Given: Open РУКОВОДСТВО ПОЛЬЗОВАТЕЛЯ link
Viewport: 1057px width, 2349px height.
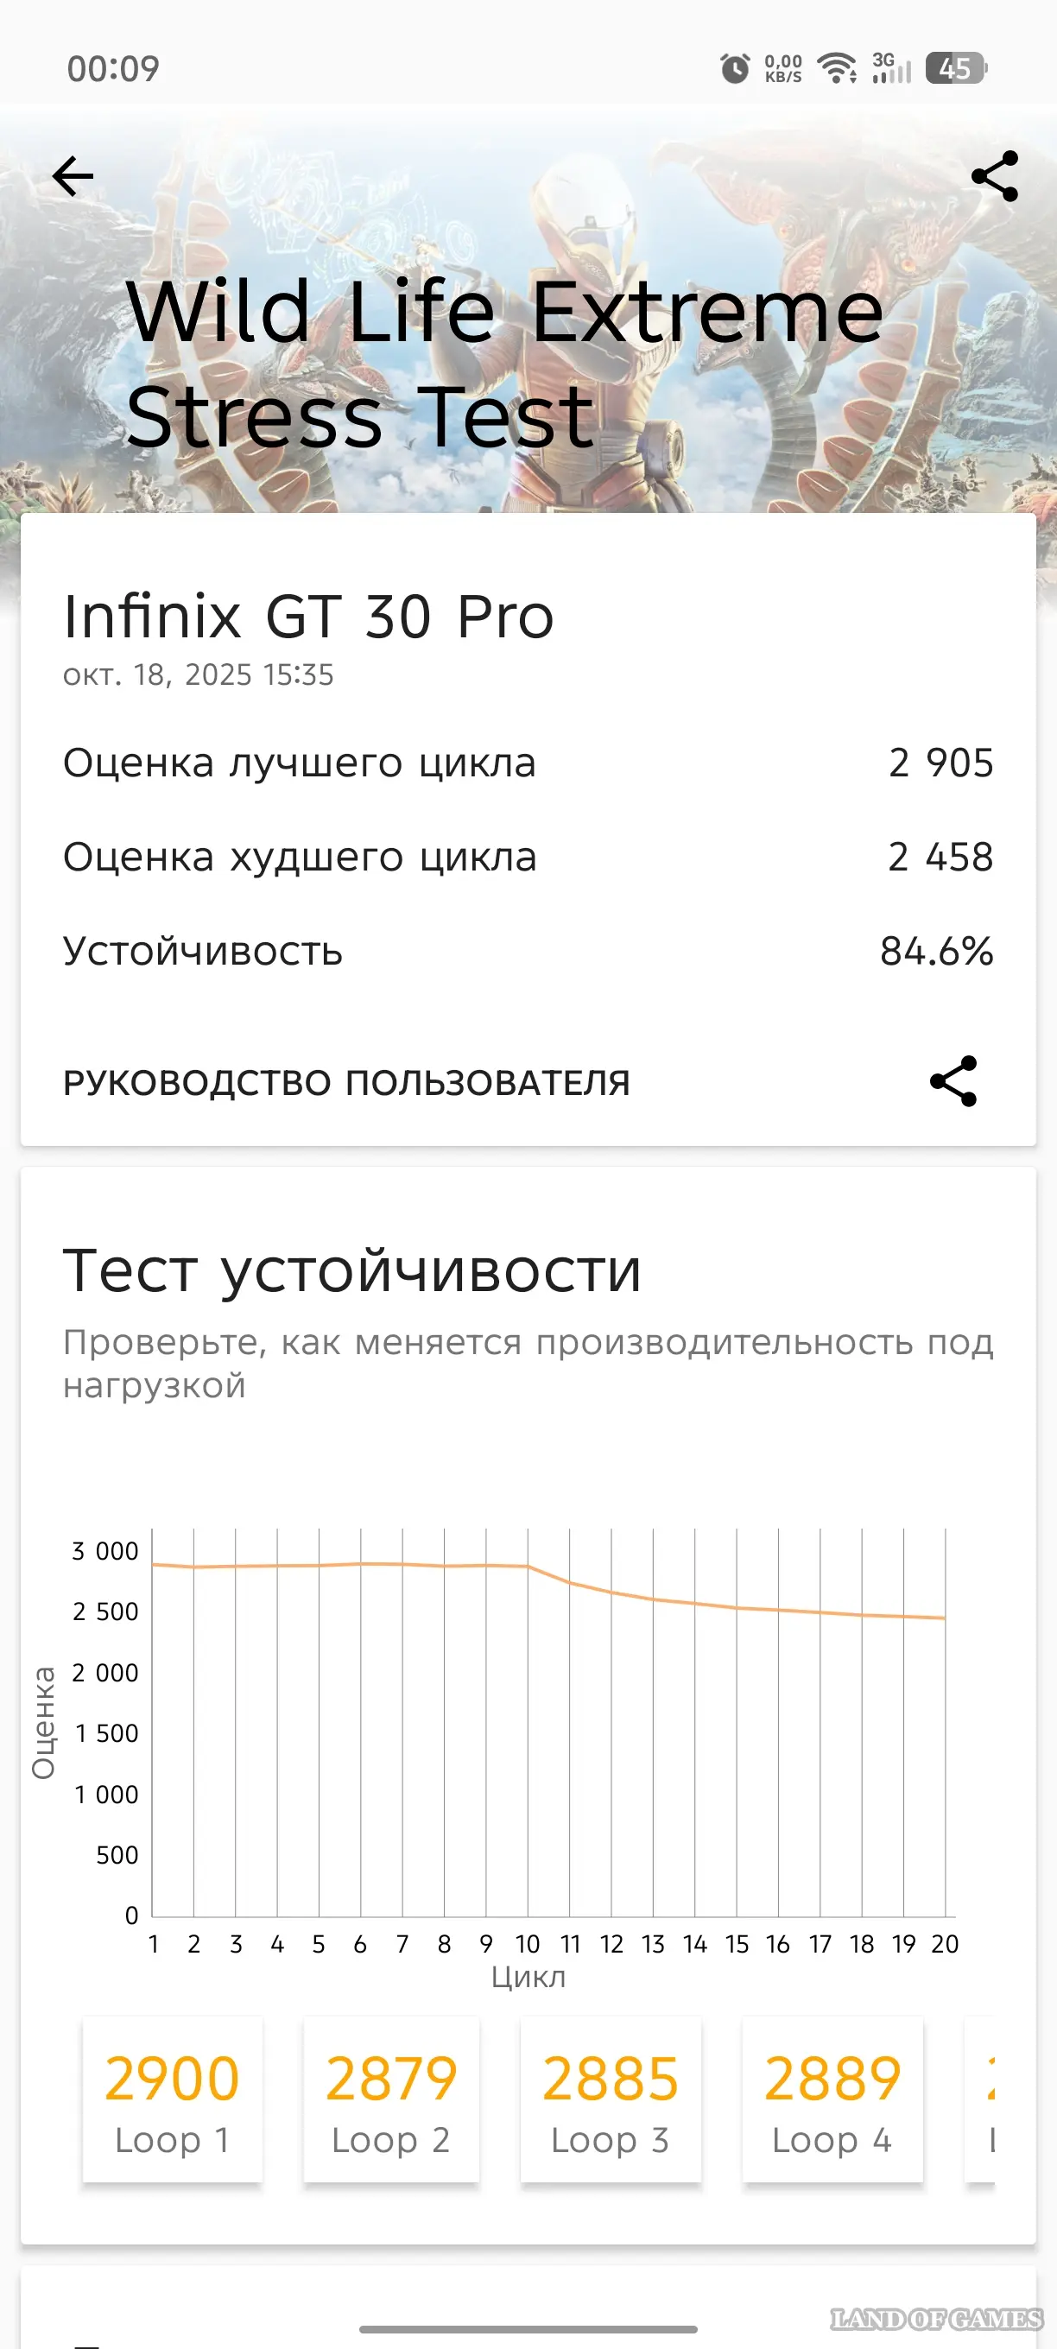Looking at the screenshot, I should (x=346, y=1082).
